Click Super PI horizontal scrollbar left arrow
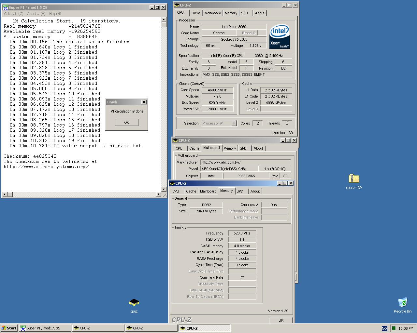Viewport: 417px width, 333px height. pos(5,194)
